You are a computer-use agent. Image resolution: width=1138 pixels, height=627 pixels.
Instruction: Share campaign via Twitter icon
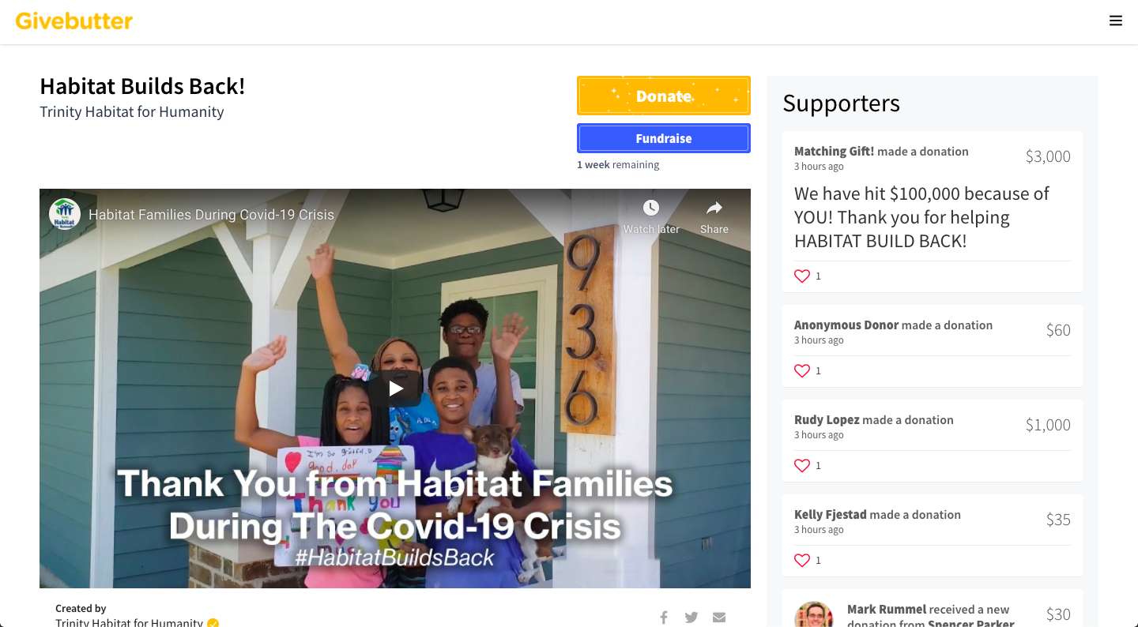691,618
